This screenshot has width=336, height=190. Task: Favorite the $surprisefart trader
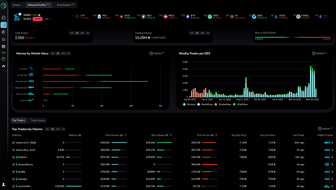click(13, 186)
